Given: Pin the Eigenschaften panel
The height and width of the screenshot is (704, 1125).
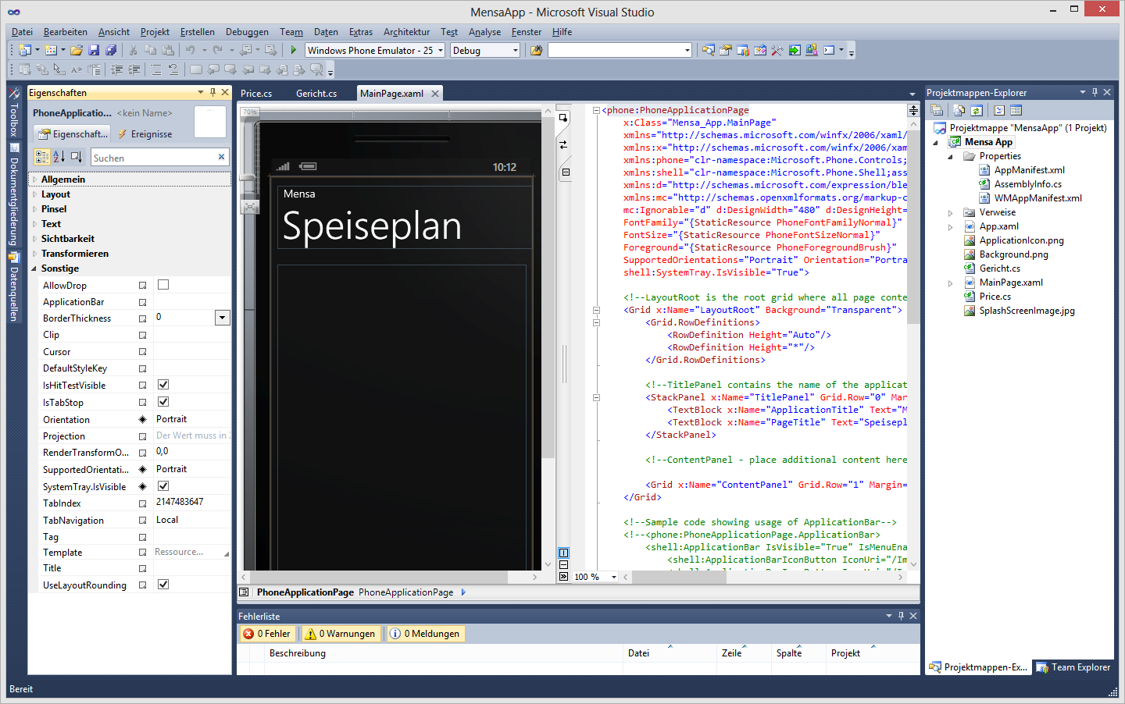Looking at the screenshot, I should [x=212, y=92].
